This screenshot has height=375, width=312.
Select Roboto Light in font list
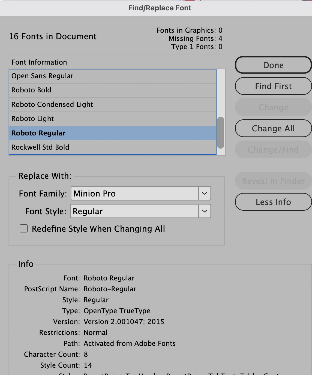pos(113,119)
